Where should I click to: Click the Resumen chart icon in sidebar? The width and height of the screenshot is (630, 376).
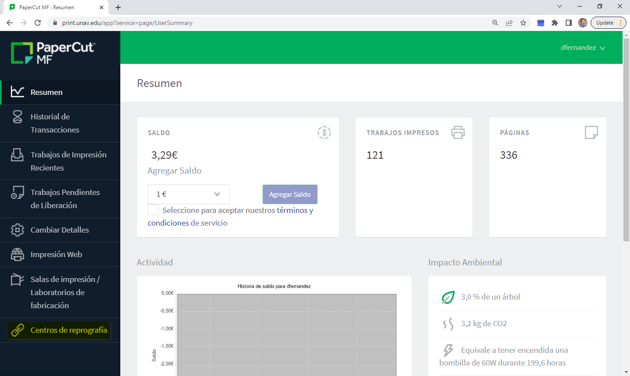pos(17,92)
